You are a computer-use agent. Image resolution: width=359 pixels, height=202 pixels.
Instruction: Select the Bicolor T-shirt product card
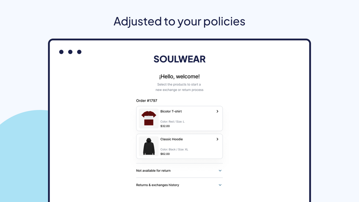tap(179, 118)
